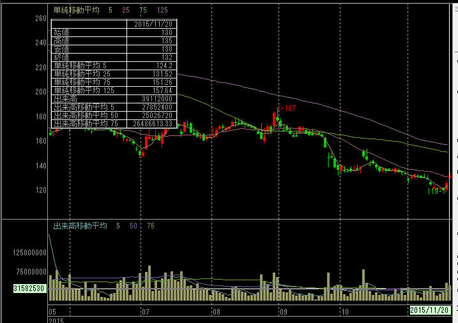
Task: Click the 出来高移動平均 legend label above volume chart
Action: point(80,226)
